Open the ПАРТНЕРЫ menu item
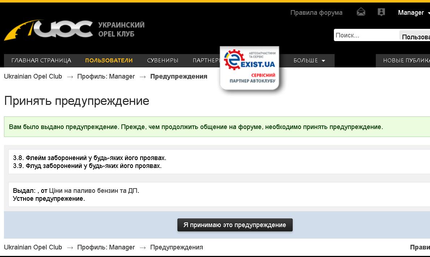This screenshot has width=430, height=257. [206, 61]
